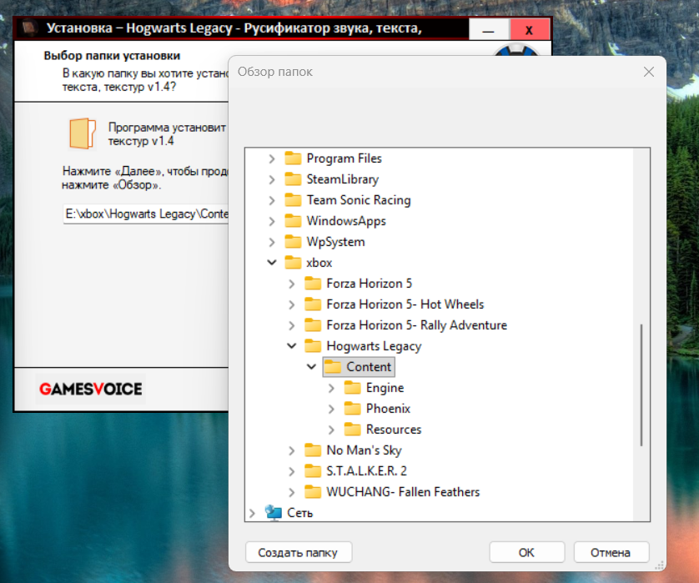Click the installation path input field
This screenshot has width=699, height=583.
pyautogui.click(x=146, y=214)
